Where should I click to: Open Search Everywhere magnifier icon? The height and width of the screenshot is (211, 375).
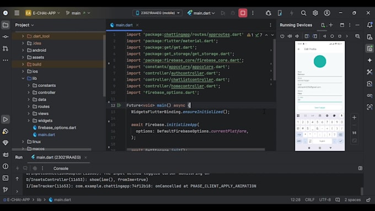click(303, 13)
